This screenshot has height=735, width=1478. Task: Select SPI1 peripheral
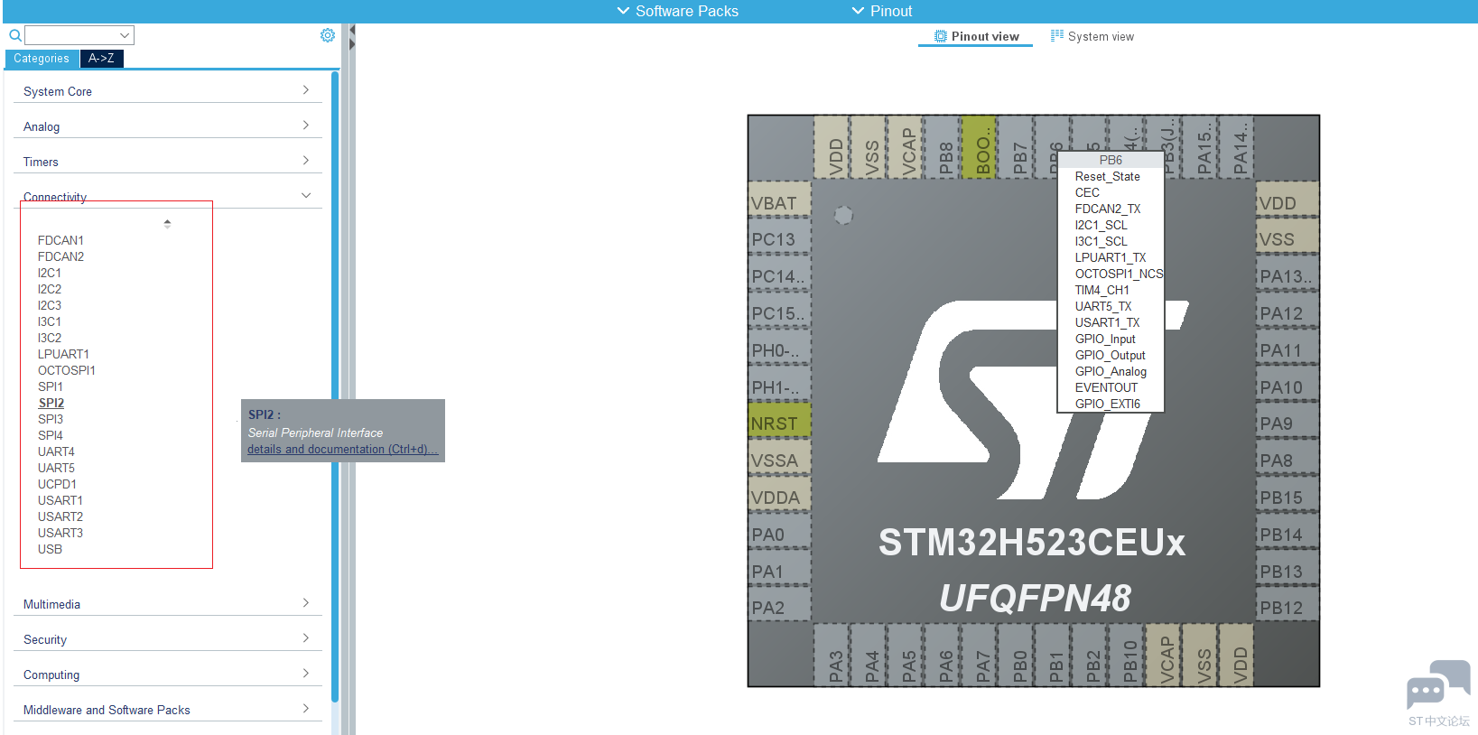[51, 386]
